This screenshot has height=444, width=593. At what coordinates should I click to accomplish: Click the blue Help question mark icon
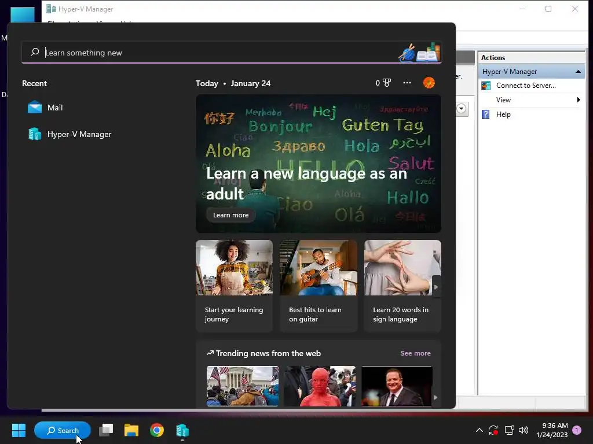click(x=486, y=114)
